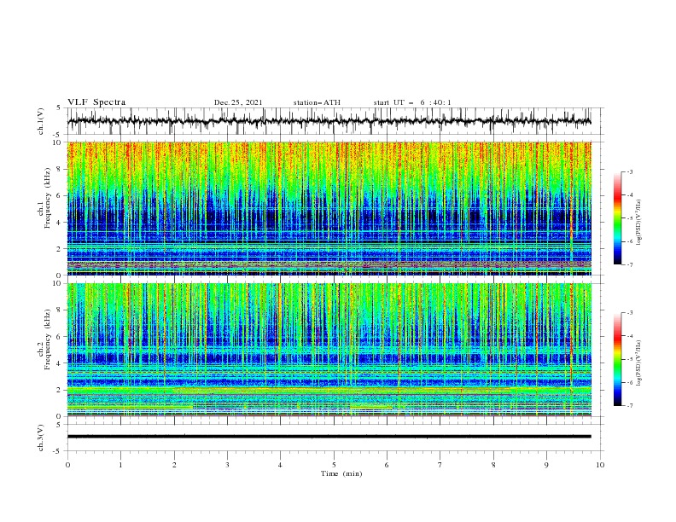
Task: Click time axis tick label 3
Action: [x=227, y=465]
